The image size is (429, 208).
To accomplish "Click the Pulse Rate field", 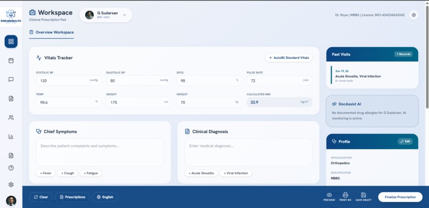I will click(279, 81).
